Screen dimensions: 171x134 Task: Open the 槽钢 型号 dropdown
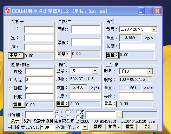[95, 71]
